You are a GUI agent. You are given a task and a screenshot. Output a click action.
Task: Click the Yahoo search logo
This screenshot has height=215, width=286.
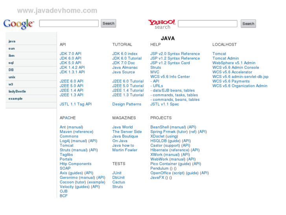pyautogui.click(x=162, y=24)
